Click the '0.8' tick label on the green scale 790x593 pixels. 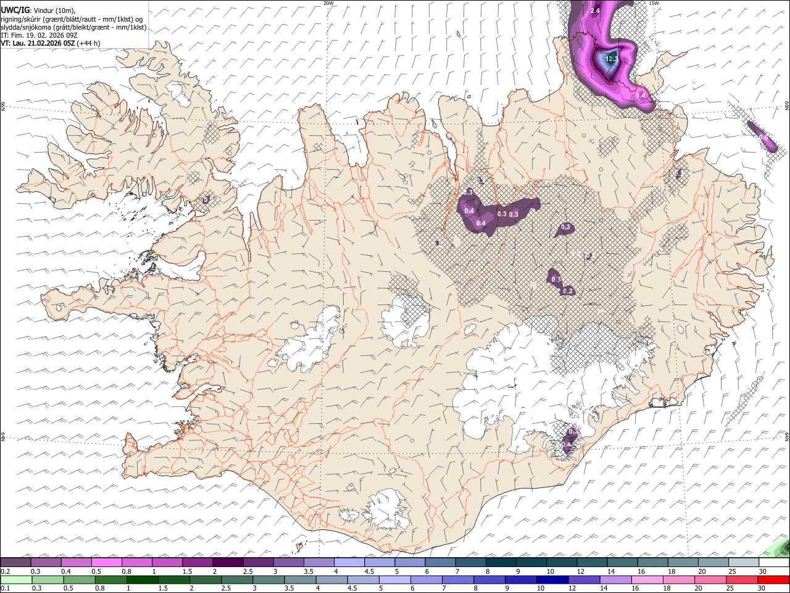coord(99,589)
